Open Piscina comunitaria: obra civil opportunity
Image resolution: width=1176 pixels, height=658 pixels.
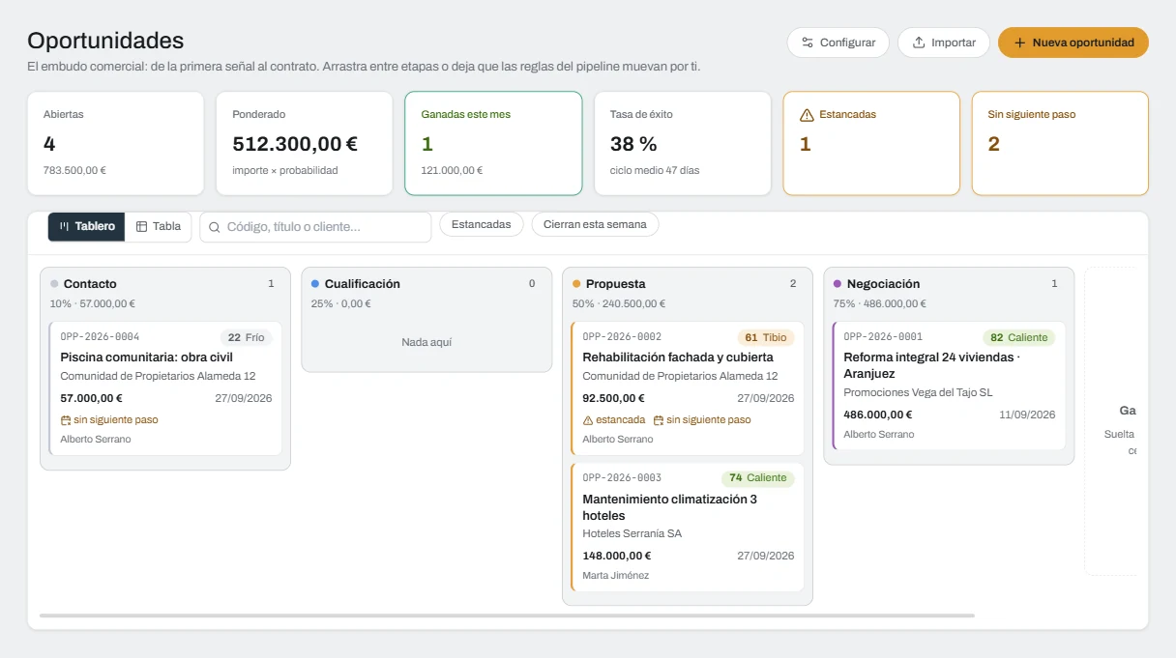click(x=165, y=388)
